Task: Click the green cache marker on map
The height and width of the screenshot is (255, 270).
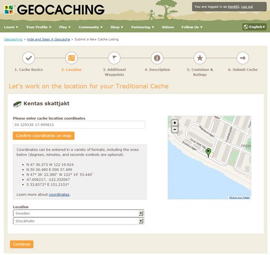Action: [208, 152]
